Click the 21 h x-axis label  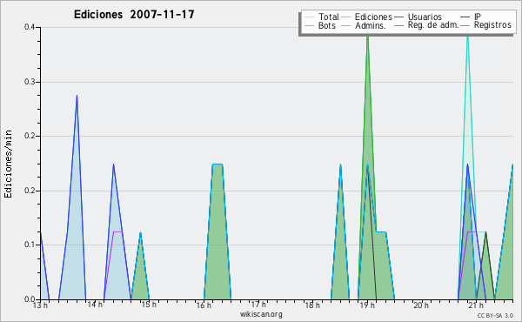[x=476, y=305]
